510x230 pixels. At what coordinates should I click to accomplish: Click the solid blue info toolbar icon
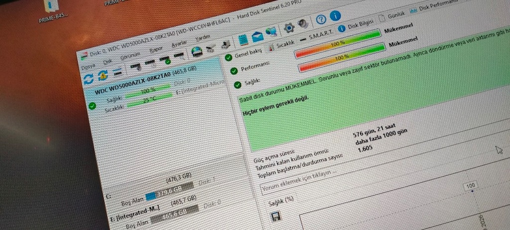(335, 15)
